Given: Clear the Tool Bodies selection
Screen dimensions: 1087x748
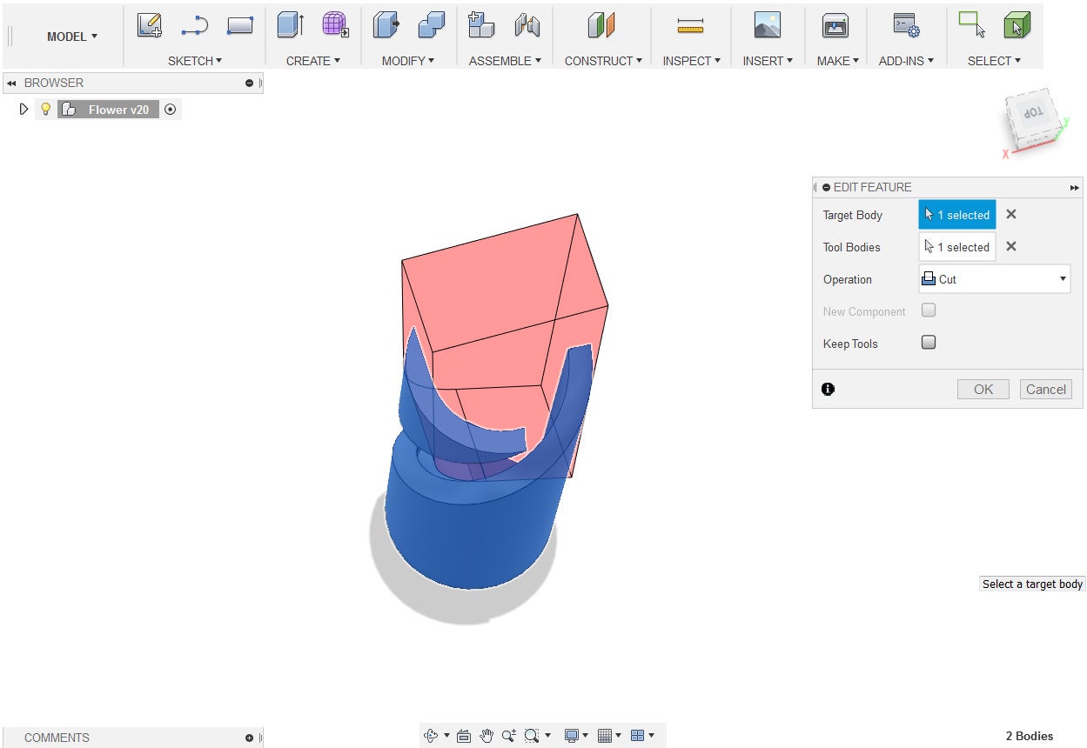Looking at the screenshot, I should 1011,247.
